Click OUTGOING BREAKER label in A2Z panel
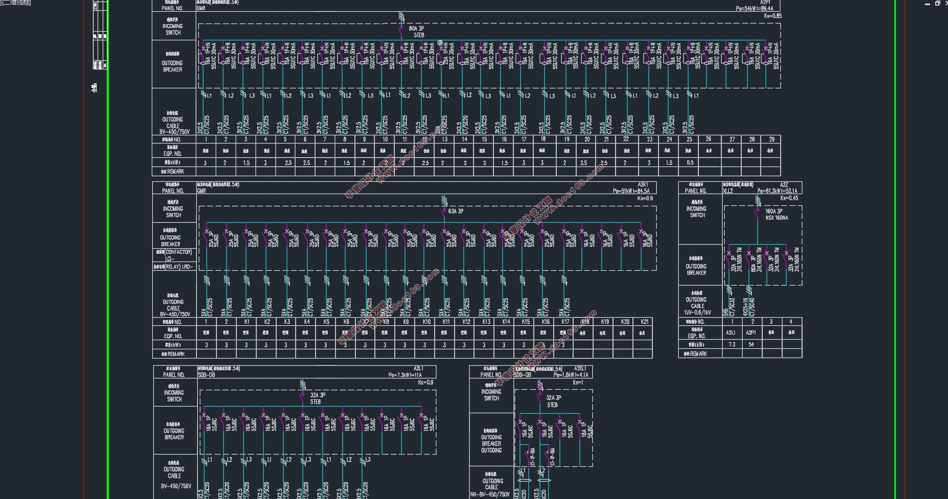The height and width of the screenshot is (499, 948). click(696, 270)
